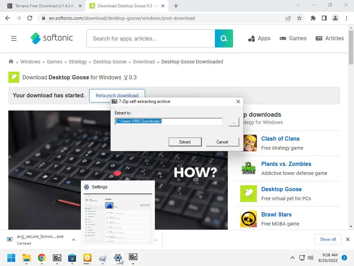This screenshot has height=266, width=354.
Task: Close the Terraria Free Download tab
Action: click(80, 6)
